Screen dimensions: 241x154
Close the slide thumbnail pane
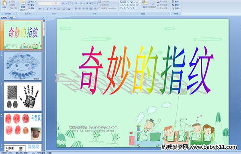click(x=43, y=18)
